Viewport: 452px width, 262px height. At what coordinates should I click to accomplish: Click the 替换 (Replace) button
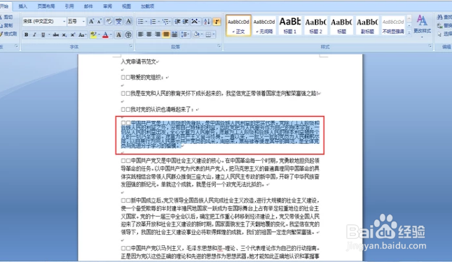point(444,26)
